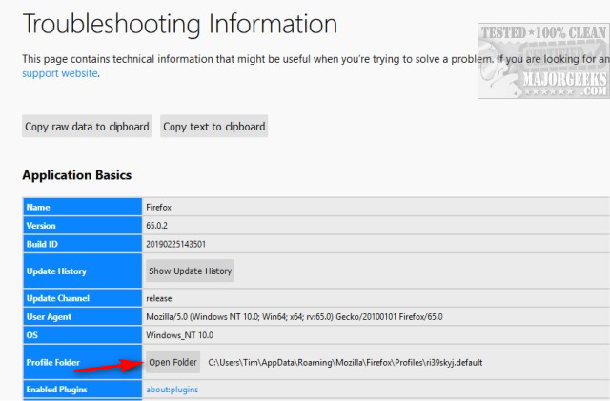Select the Application Basics heading
610x401 pixels.
pos(77,175)
